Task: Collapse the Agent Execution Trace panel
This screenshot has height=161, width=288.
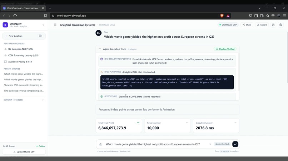Action: [100, 49]
